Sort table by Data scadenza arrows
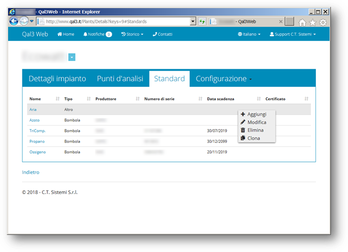Image resolution: width=348 pixels, height=252 pixels. (x=259, y=99)
